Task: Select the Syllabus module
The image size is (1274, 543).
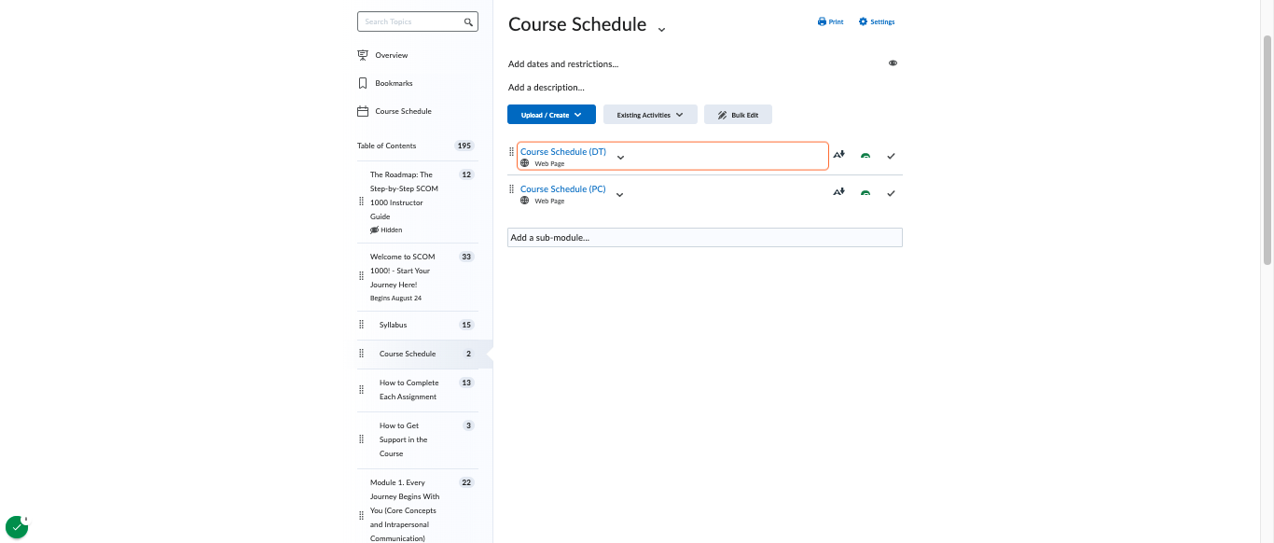Action: (393, 325)
